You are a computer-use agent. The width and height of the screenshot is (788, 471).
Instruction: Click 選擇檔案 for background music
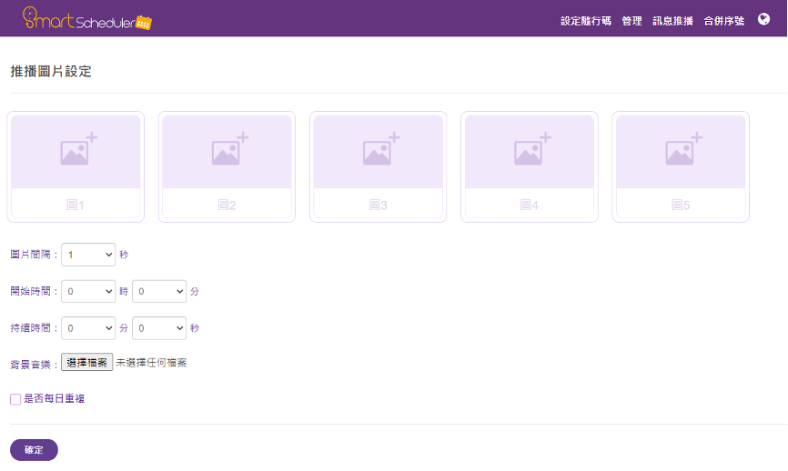pyautogui.click(x=87, y=363)
